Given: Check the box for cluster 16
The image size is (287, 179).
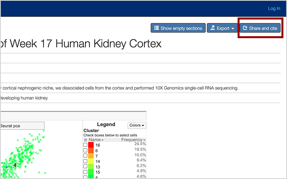Looking at the screenshot, I should (x=85, y=145).
